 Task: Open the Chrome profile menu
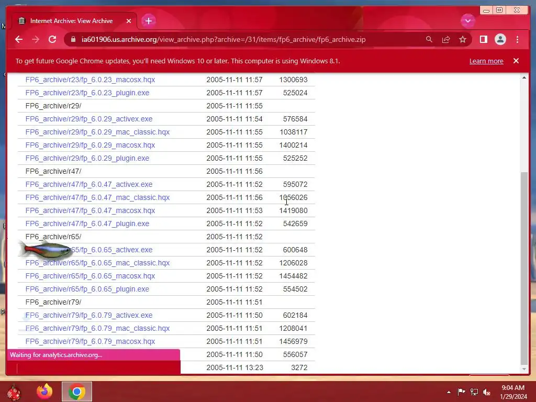pyautogui.click(x=500, y=39)
